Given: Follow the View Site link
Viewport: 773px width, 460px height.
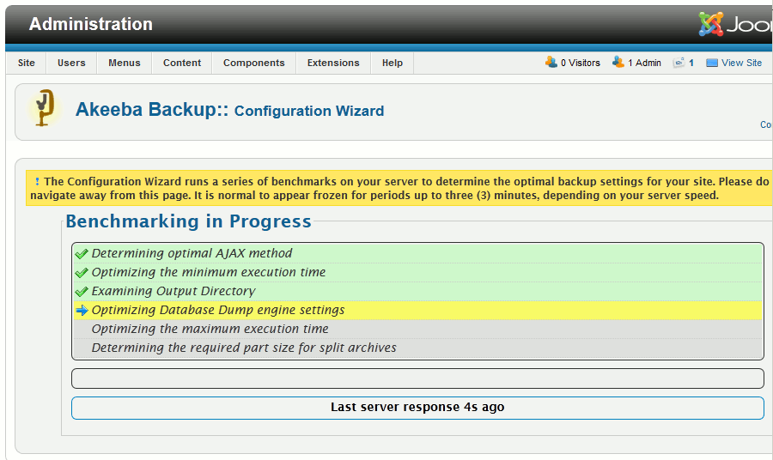Looking at the screenshot, I should pyautogui.click(x=741, y=63).
